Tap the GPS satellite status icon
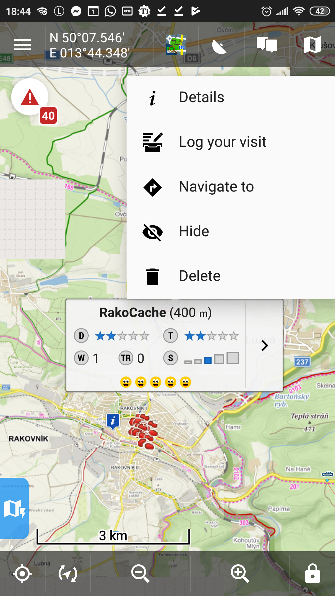 click(219, 46)
